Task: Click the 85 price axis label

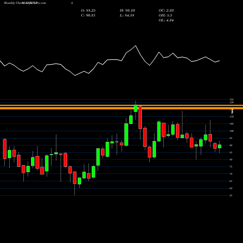Action: [x=231, y=153]
